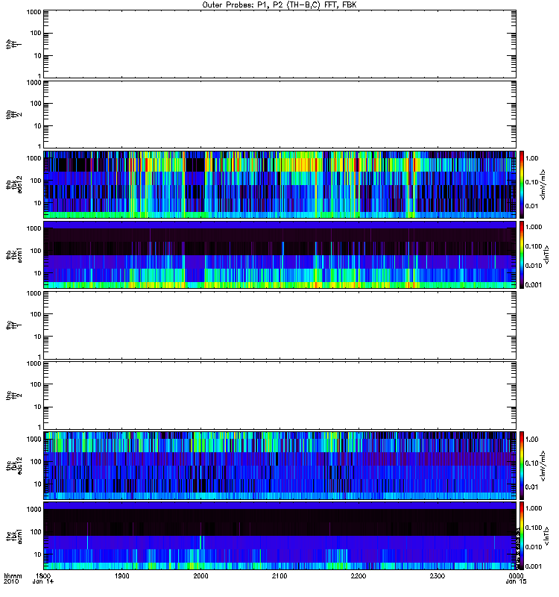Click the 'thb fbk scm1' panel axis label
The height and width of the screenshot is (597, 559).
[x=13, y=254]
